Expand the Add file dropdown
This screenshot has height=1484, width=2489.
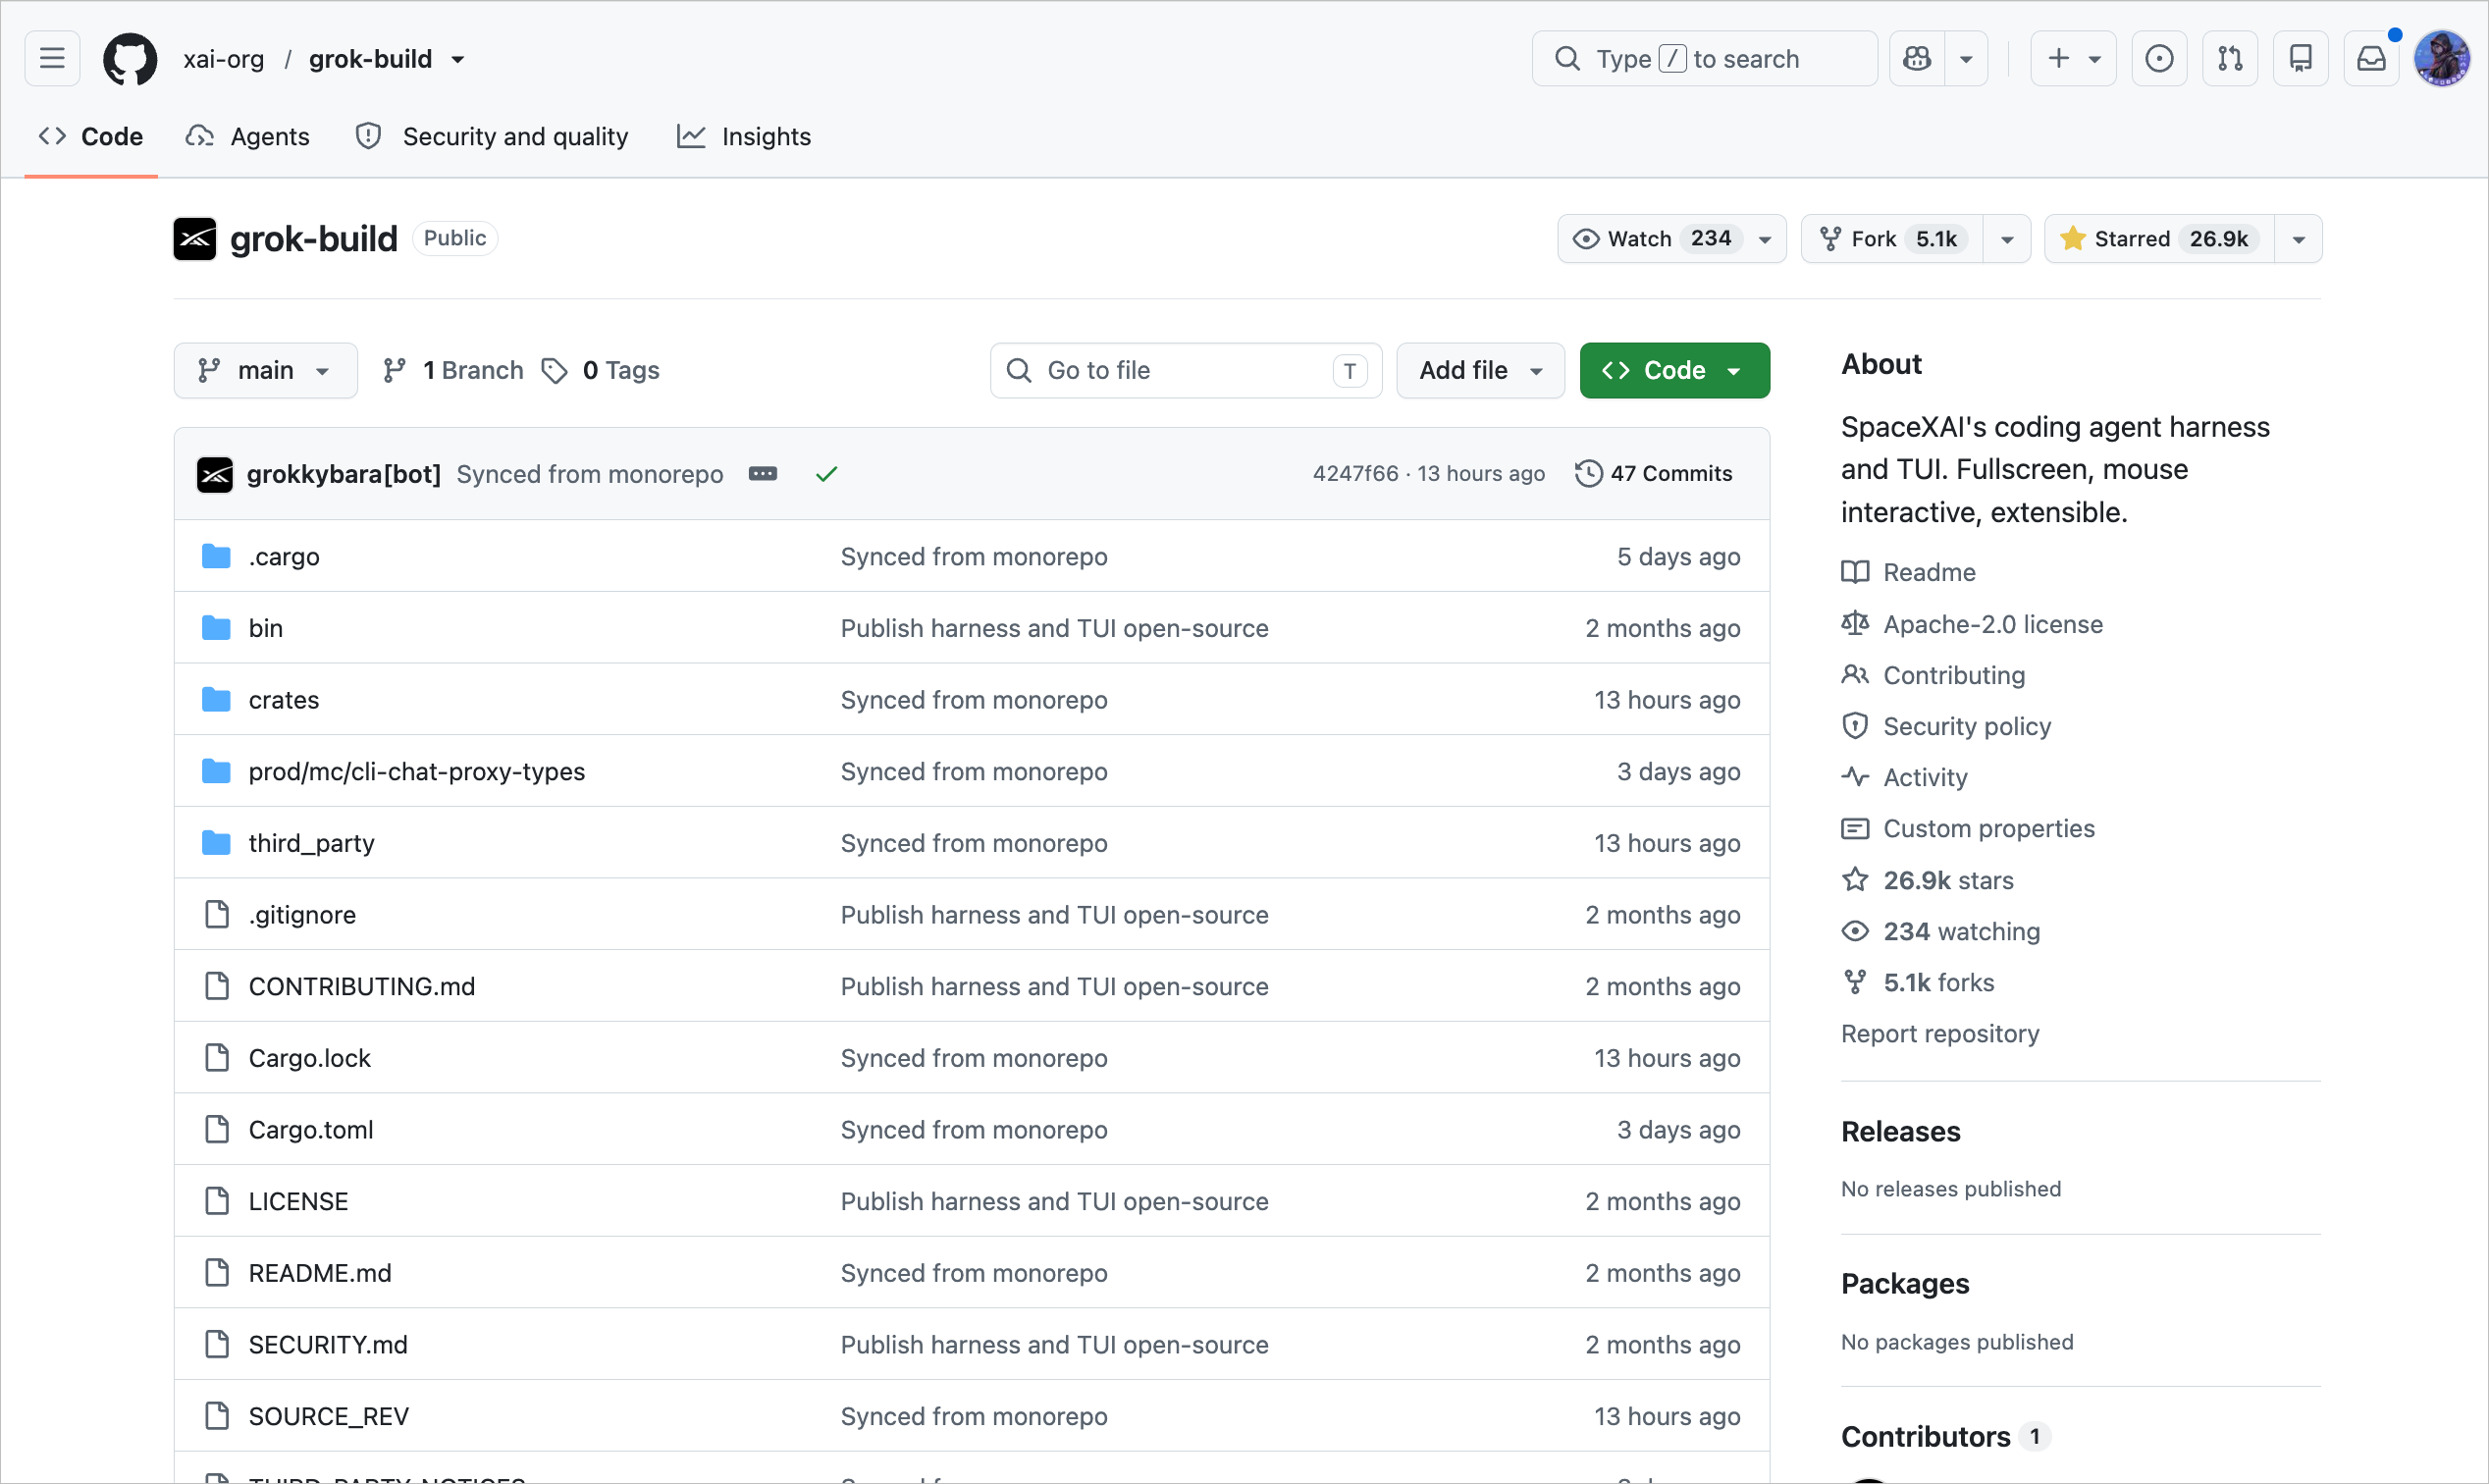pos(1480,371)
